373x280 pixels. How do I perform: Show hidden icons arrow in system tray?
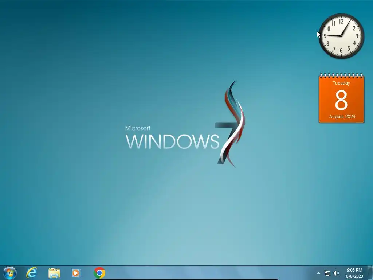318,273
